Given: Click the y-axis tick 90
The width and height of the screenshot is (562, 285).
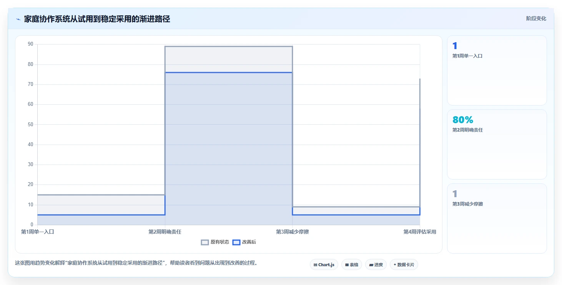Looking at the screenshot, I should point(30,44).
